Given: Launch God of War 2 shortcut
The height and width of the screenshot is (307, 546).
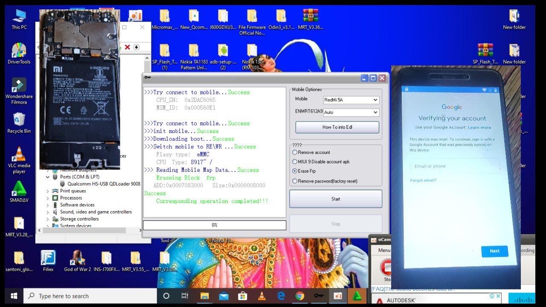Looking at the screenshot, I should coord(77,261).
